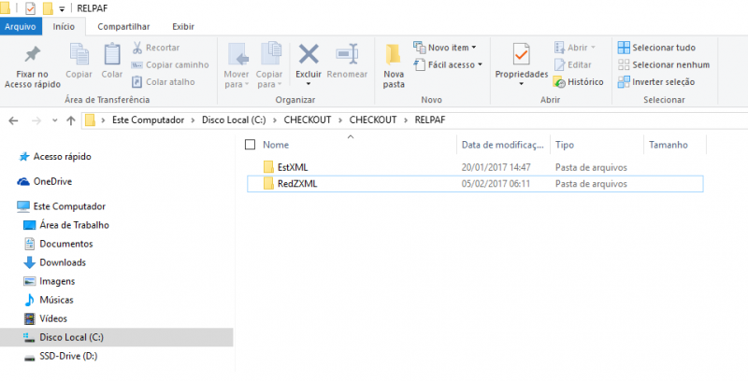Screen dimensions: 748x381
Task: Click the Fixar no Acesso rápido pin icon
Action: point(32,54)
